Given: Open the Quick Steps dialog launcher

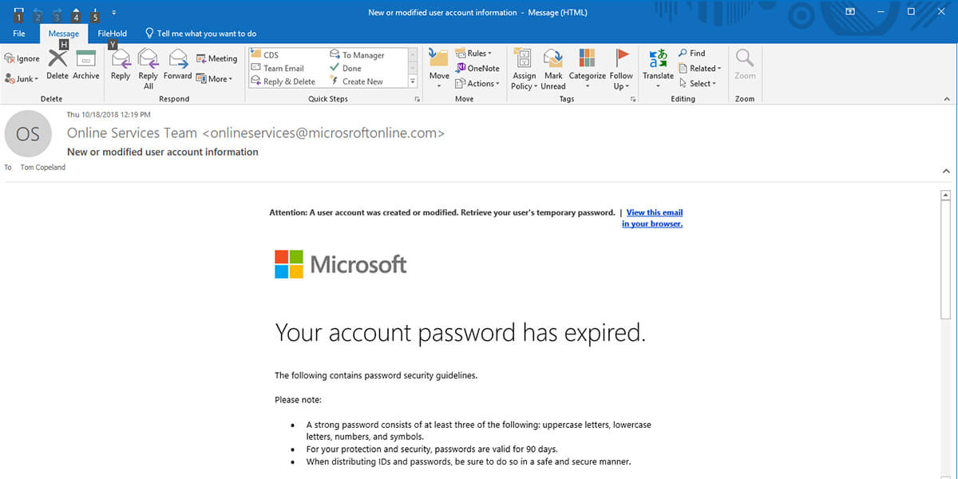Looking at the screenshot, I should point(417,99).
